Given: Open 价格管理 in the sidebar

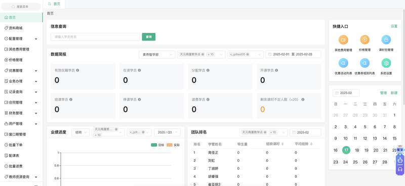Looking at the screenshot, I should point(21,60).
